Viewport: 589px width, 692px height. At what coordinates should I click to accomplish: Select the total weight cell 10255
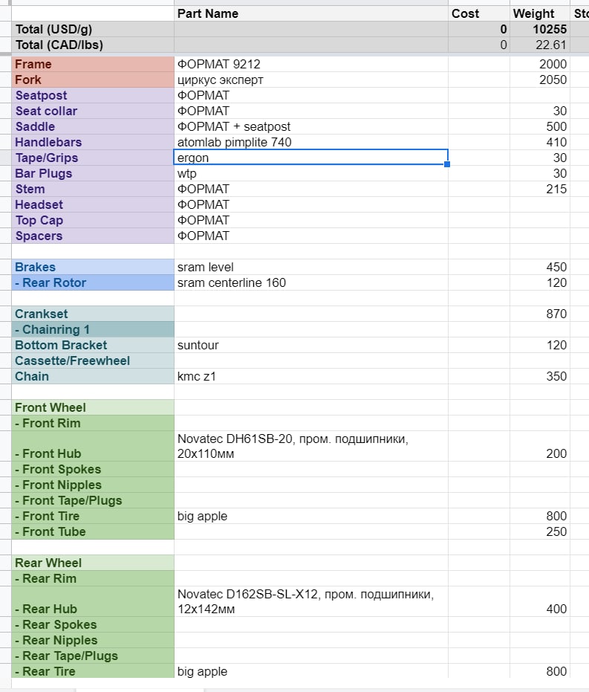coord(540,29)
